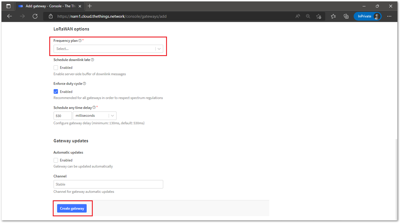
Task: Open the tab actions menu icon
Action: (x=8, y=6)
